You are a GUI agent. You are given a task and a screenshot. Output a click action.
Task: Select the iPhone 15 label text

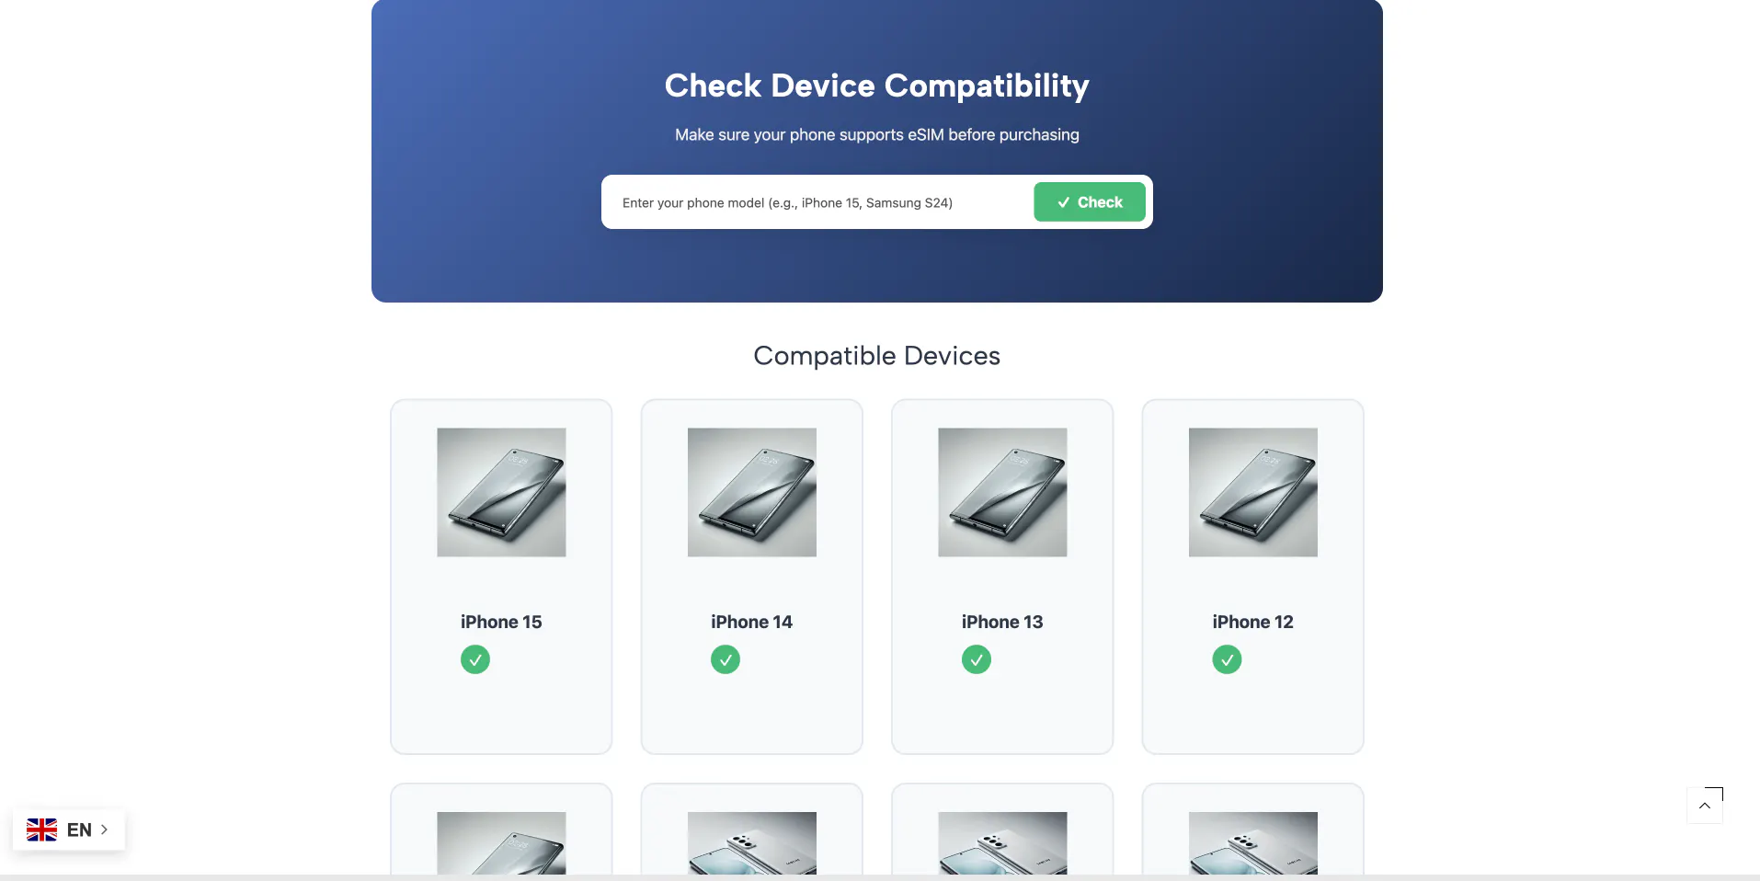click(x=501, y=622)
